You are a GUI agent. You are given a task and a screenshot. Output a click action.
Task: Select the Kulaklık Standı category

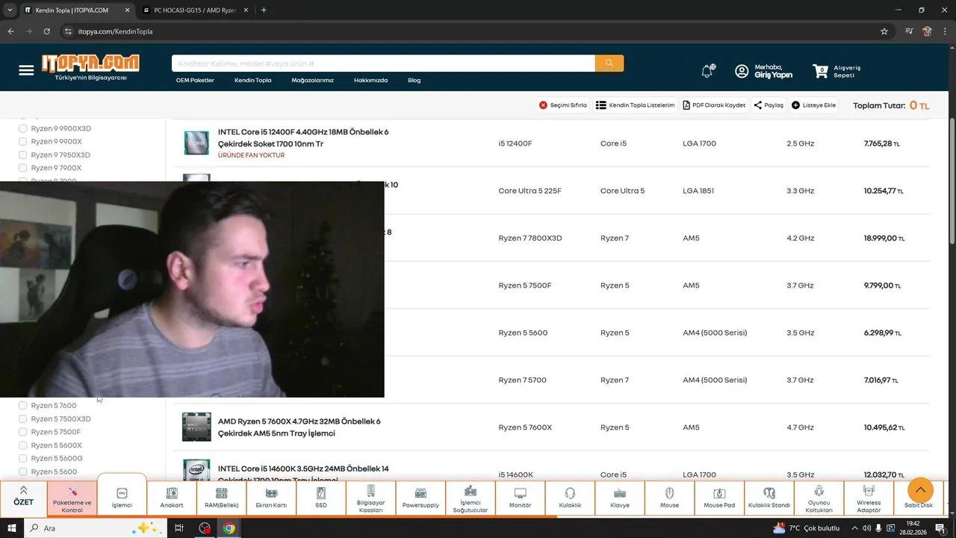[x=769, y=498]
